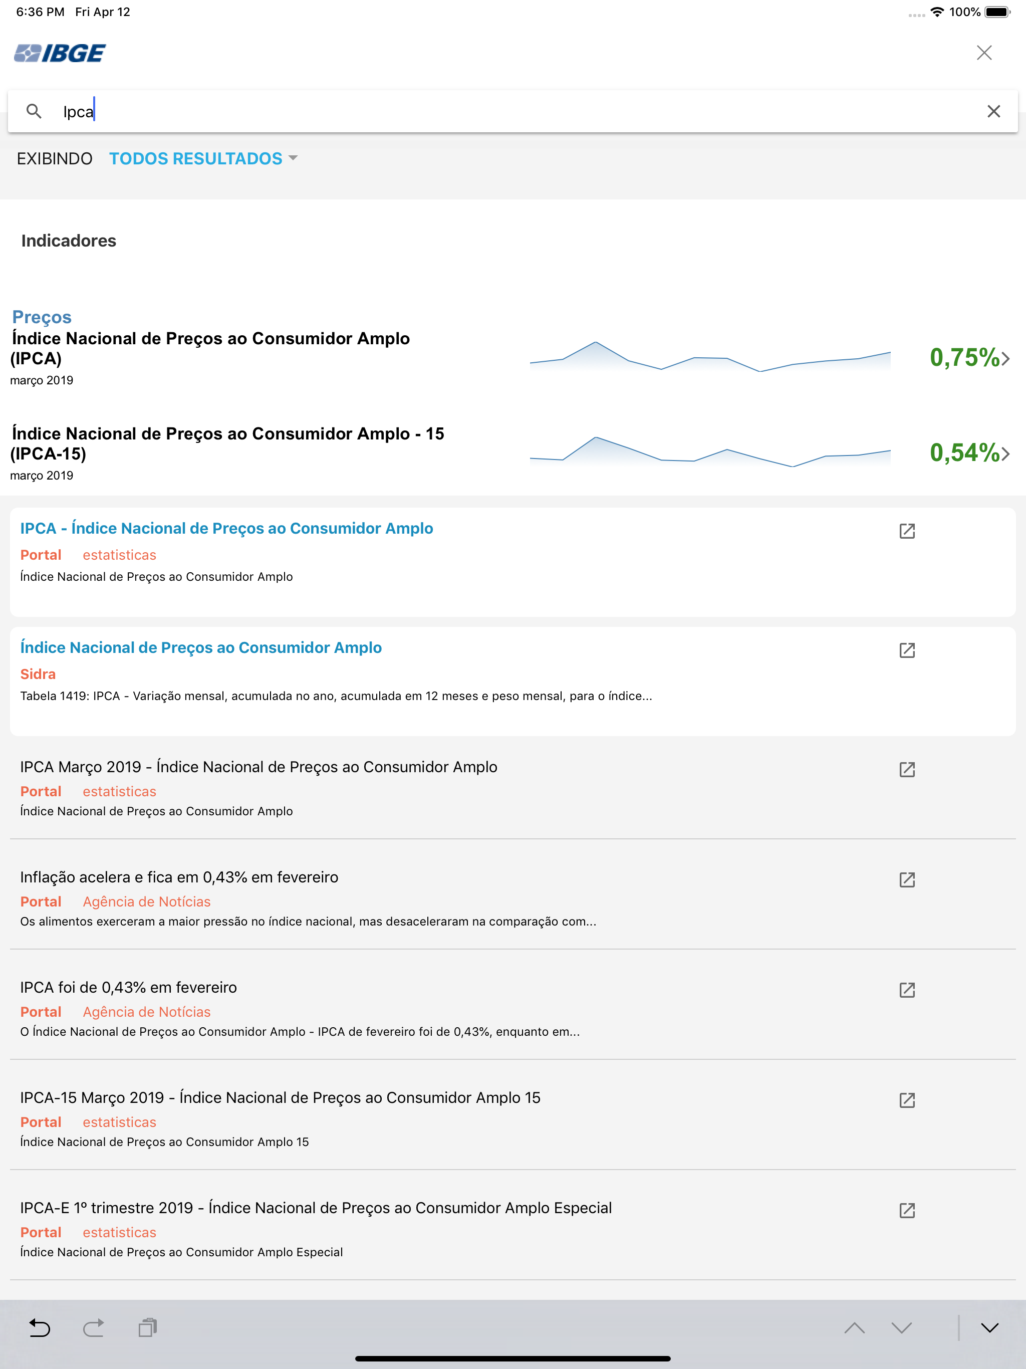The image size is (1026, 1369).
Task: Open IPCA - Índice Nacional de Preços link
Action: [x=226, y=528]
